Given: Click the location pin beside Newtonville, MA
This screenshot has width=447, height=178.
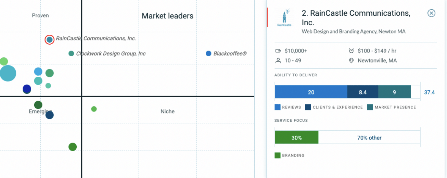Looking at the screenshot, I should click(x=351, y=61).
